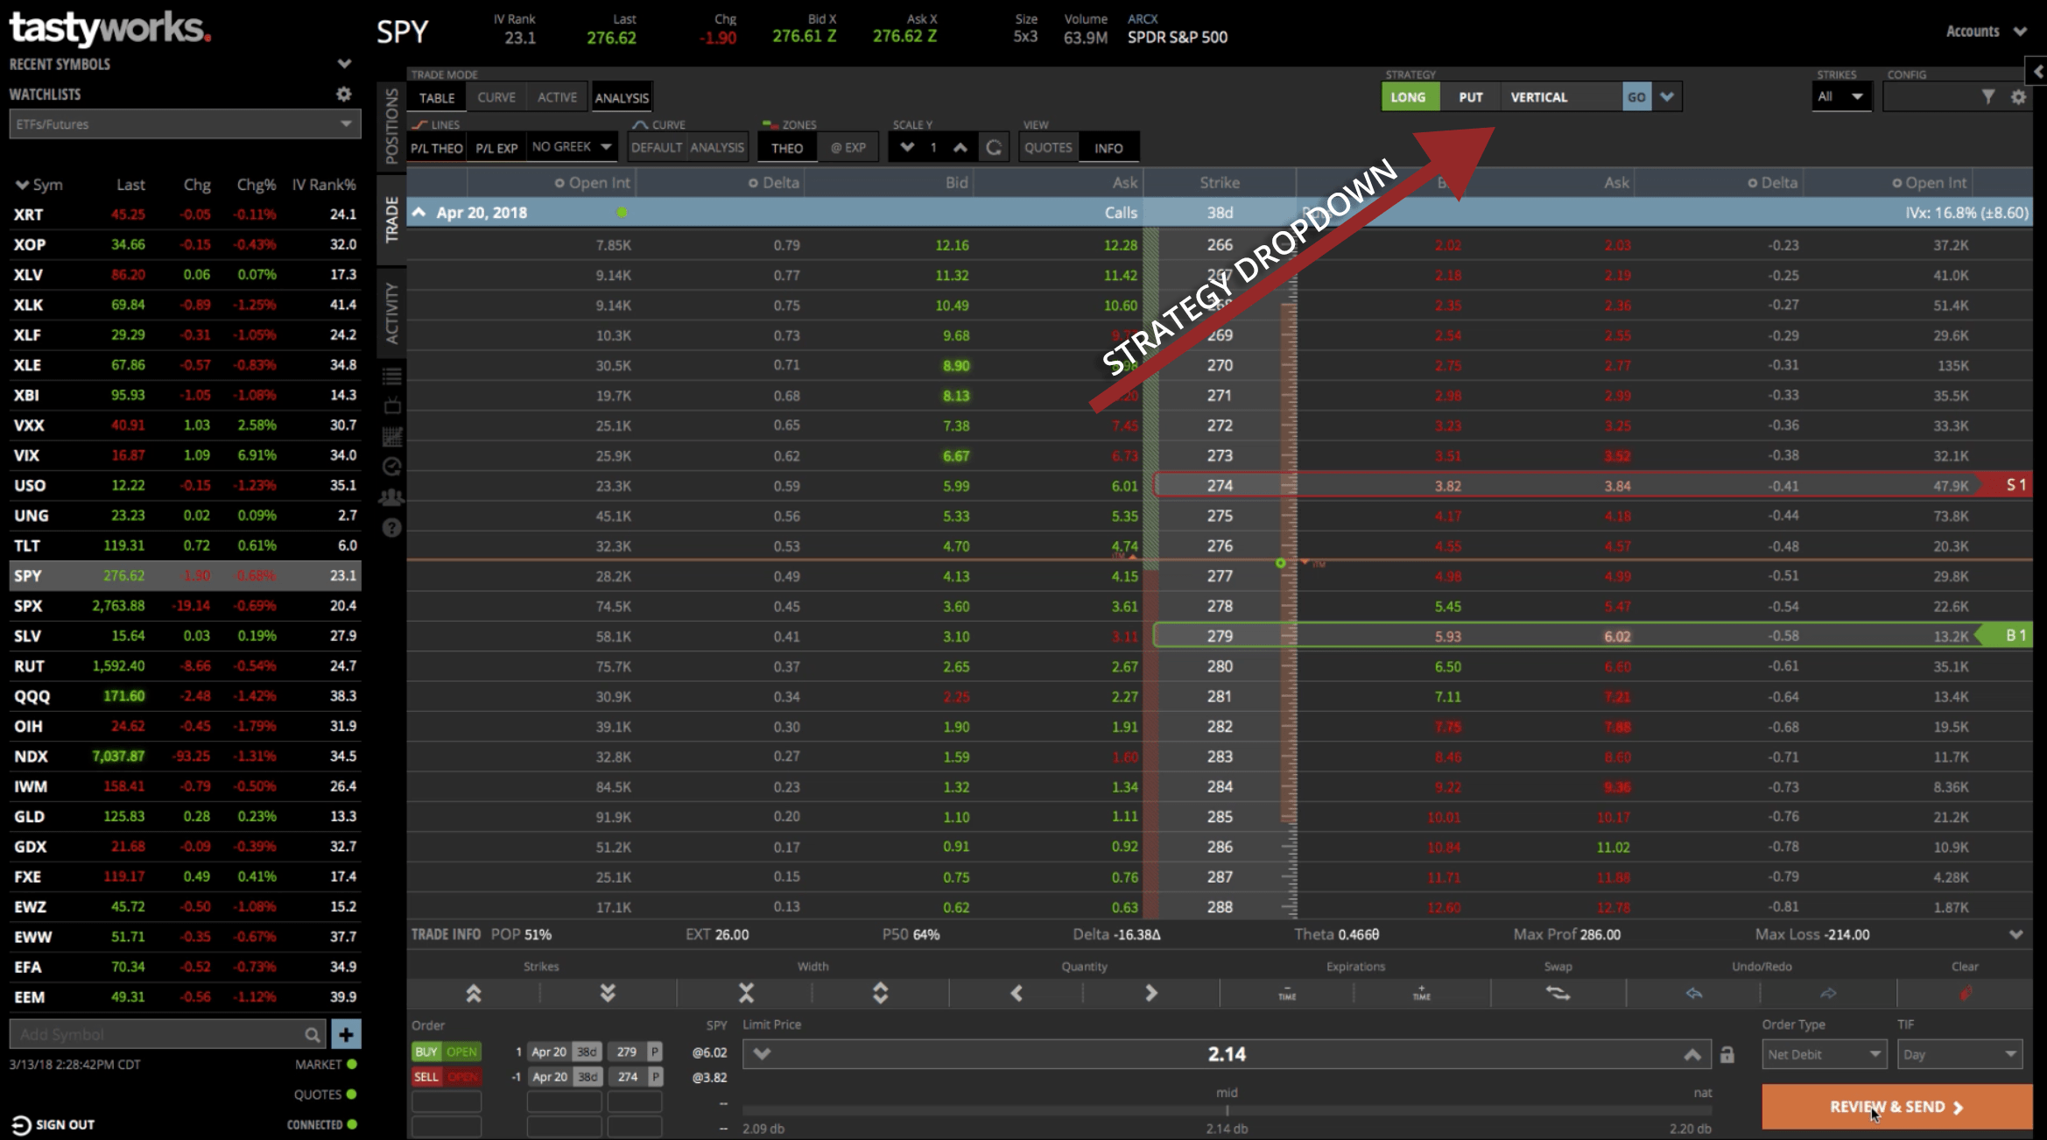Search symbol magnifier icon
The height and width of the screenshot is (1140, 2047).
(x=312, y=1035)
